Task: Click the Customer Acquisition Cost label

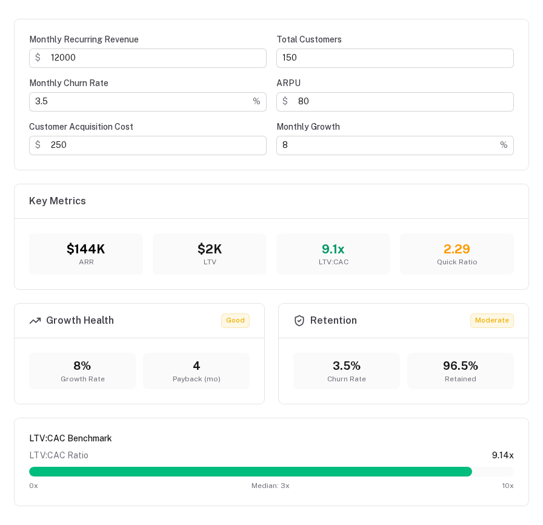Action: (x=81, y=127)
